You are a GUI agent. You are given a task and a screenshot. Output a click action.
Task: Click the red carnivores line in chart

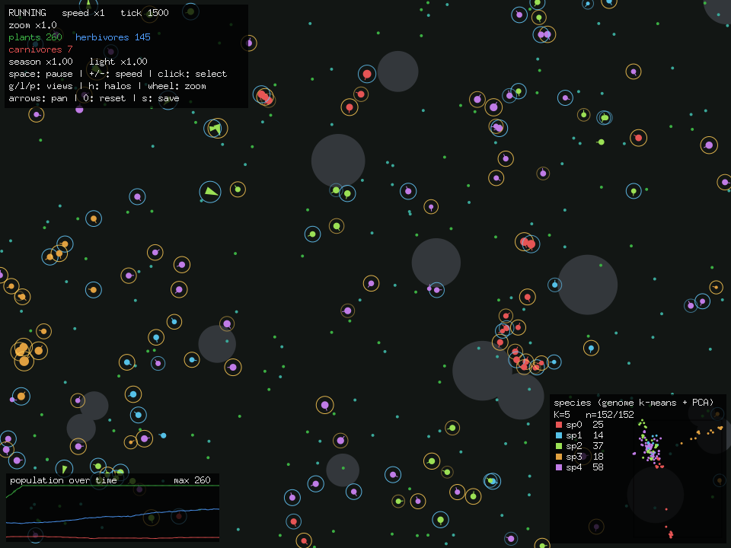[x=112, y=538]
